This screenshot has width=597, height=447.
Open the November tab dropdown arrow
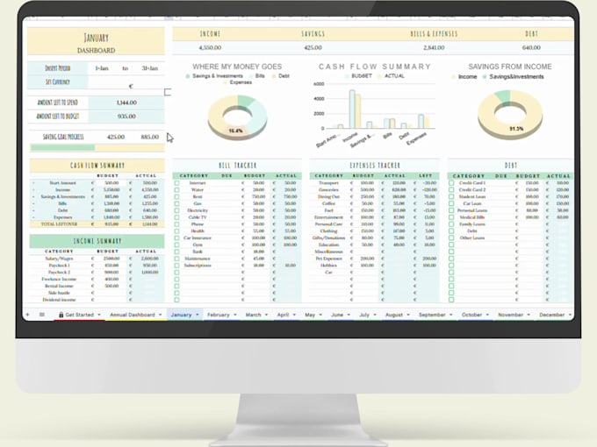coord(529,315)
